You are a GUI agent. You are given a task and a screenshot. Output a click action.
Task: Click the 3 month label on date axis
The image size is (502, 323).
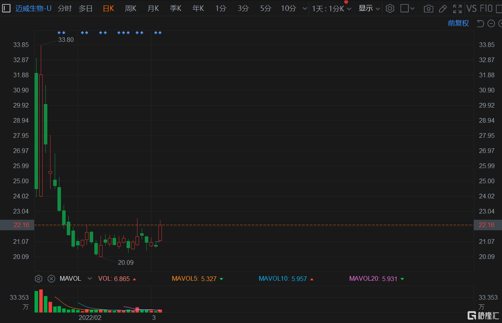[154, 318]
